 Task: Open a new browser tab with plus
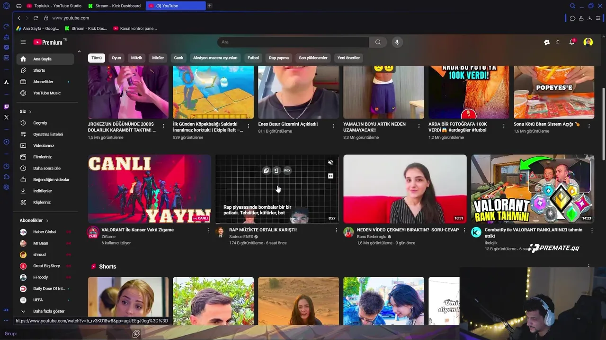[x=210, y=6]
